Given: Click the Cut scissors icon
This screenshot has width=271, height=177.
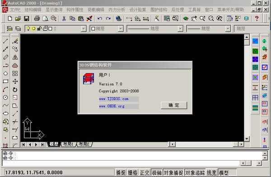Looking at the screenshot, I should pyautogui.click(x=64, y=19).
